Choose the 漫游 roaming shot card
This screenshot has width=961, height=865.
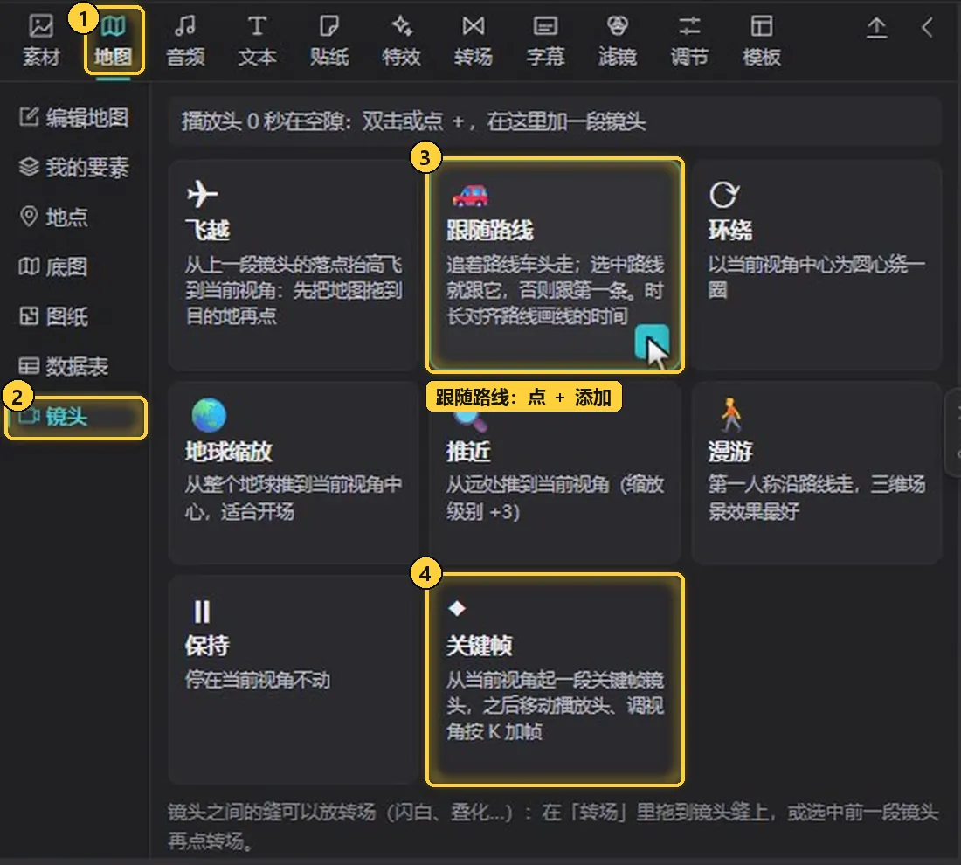click(816, 474)
